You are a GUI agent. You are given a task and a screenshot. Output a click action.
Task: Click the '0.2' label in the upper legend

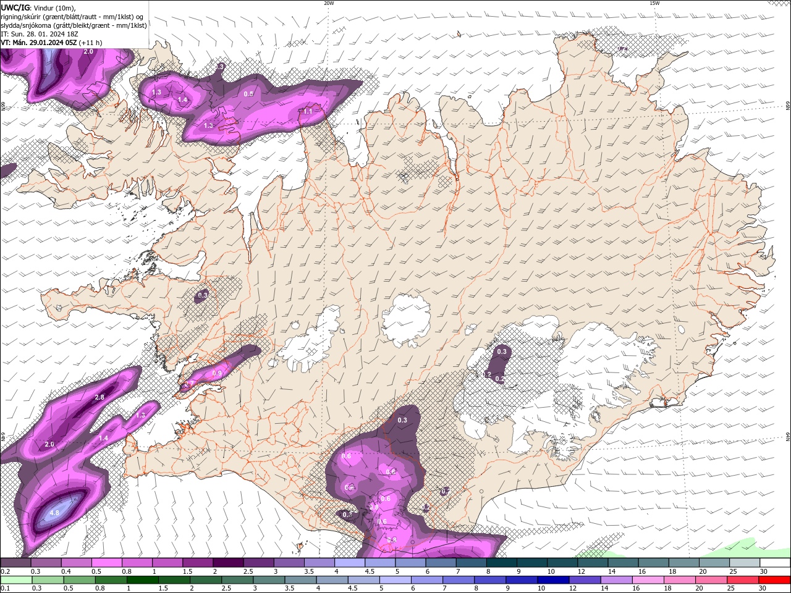[6, 571]
